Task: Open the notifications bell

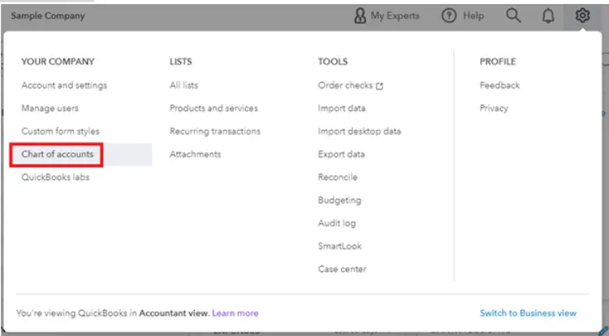Action: (548, 16)
